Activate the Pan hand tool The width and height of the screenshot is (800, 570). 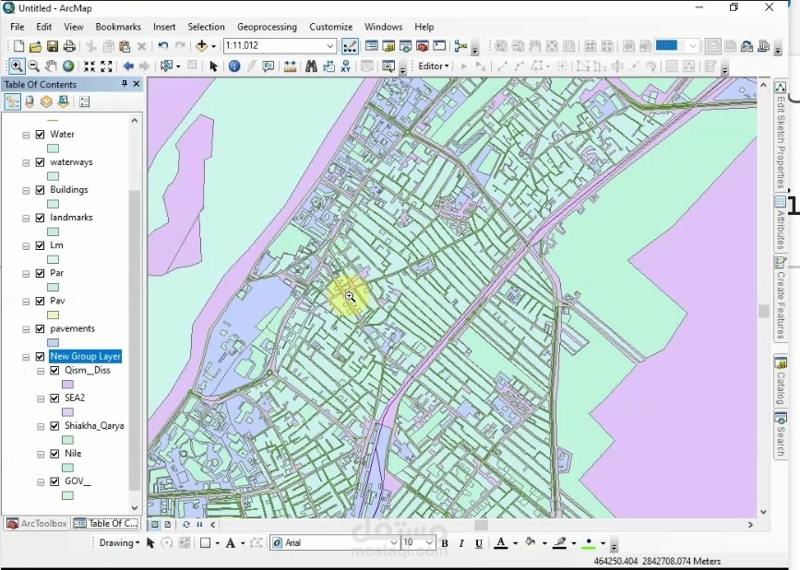(51, 66)
